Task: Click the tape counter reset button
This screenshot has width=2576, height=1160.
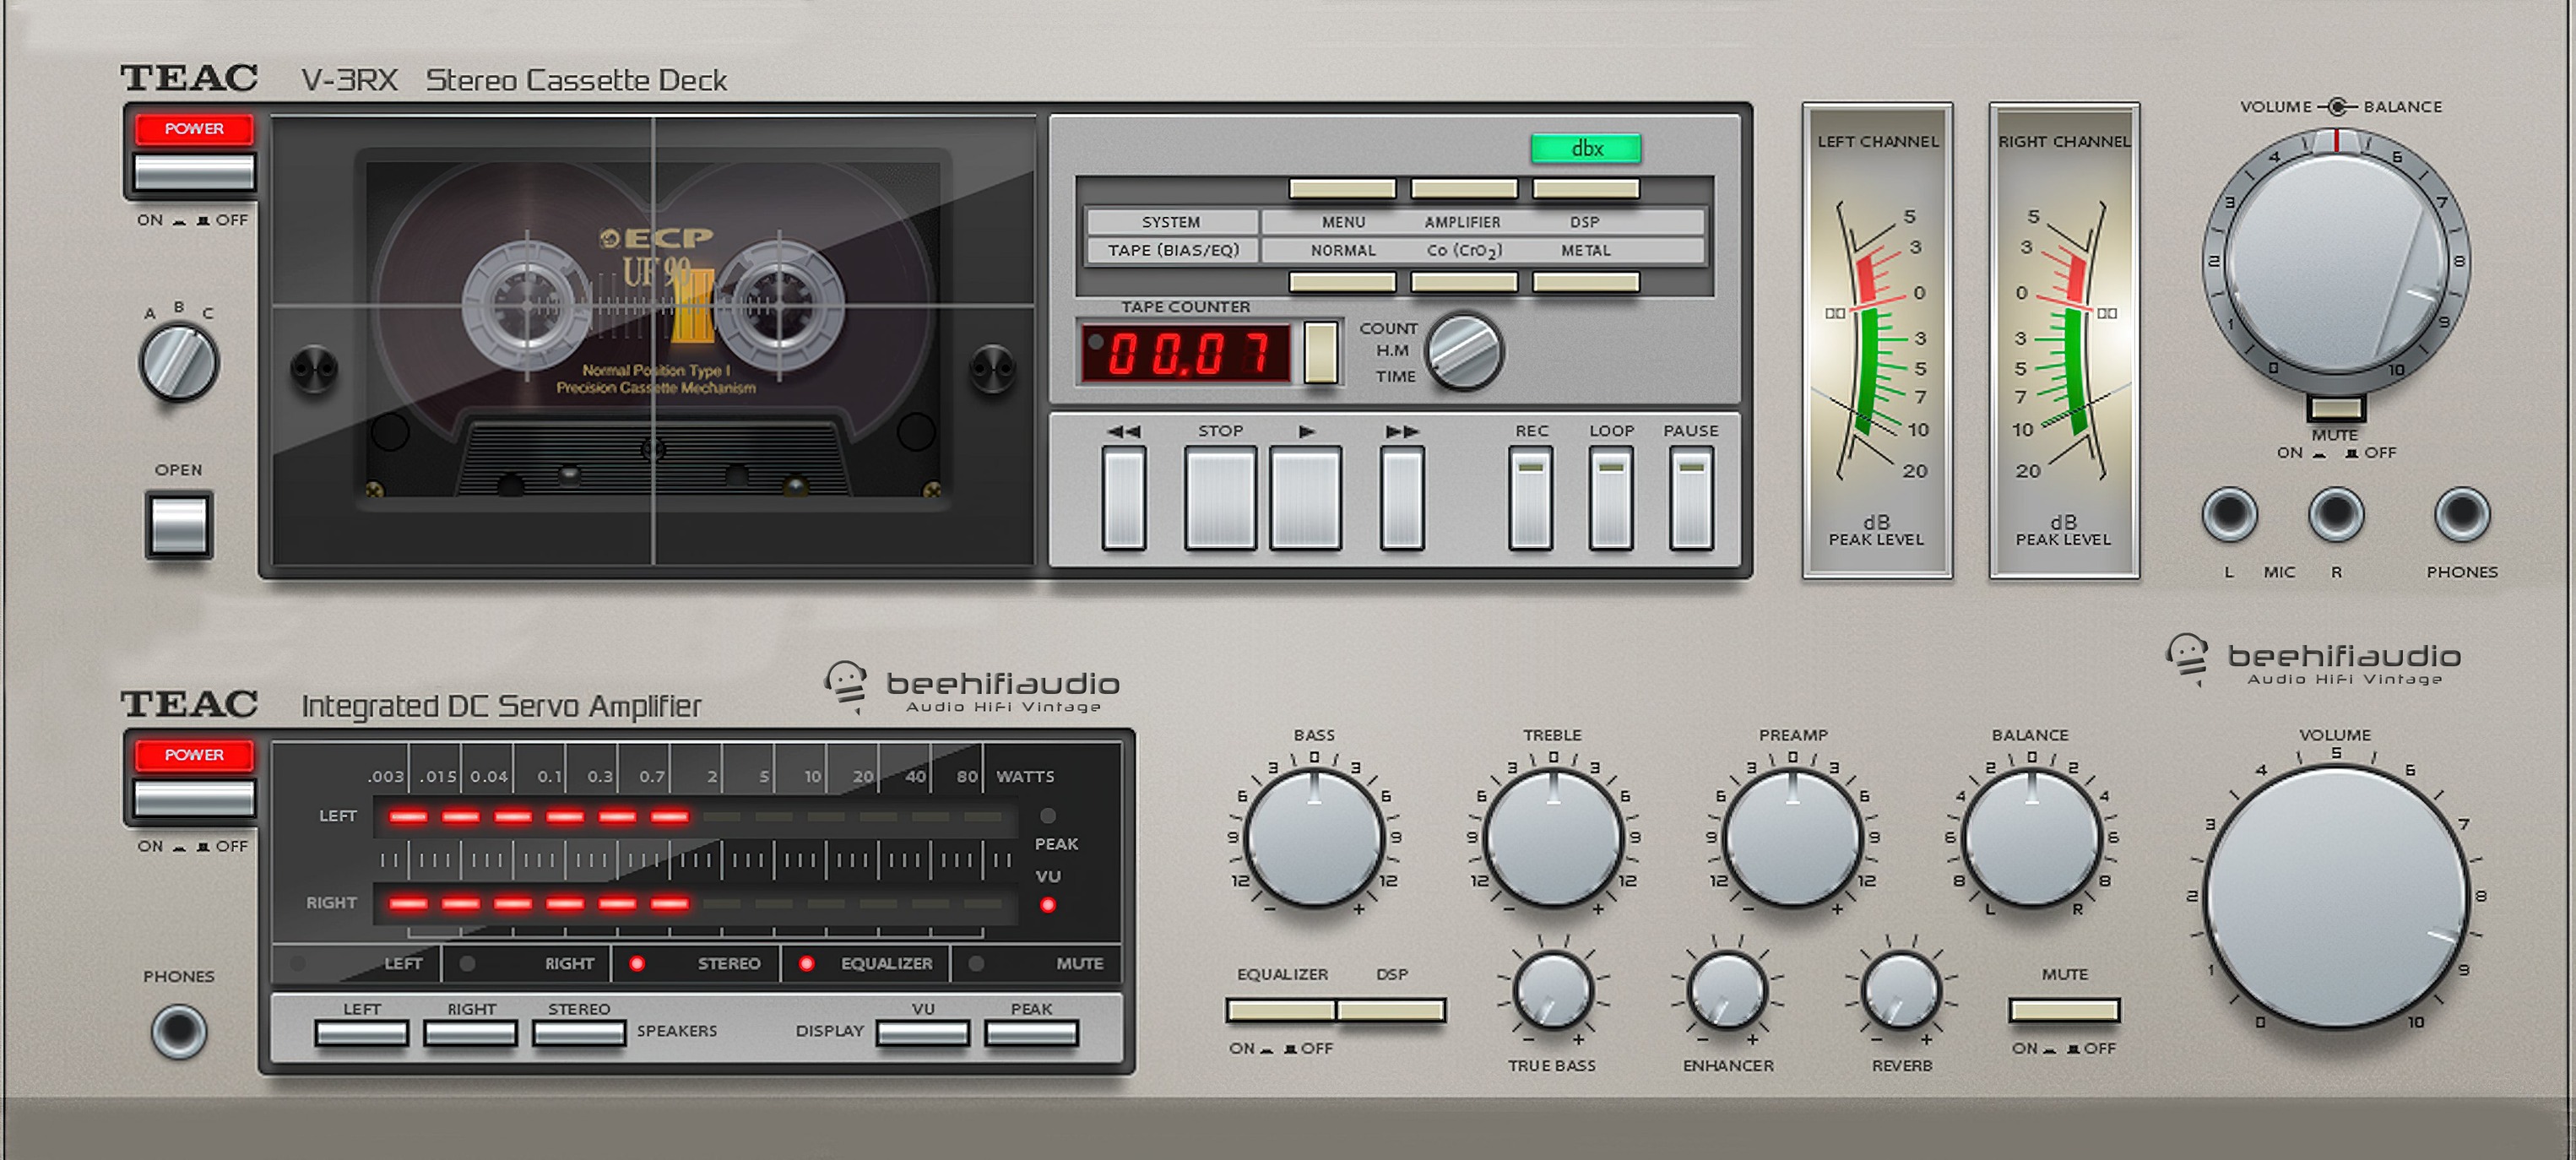Action: (x=1320, y=352)
